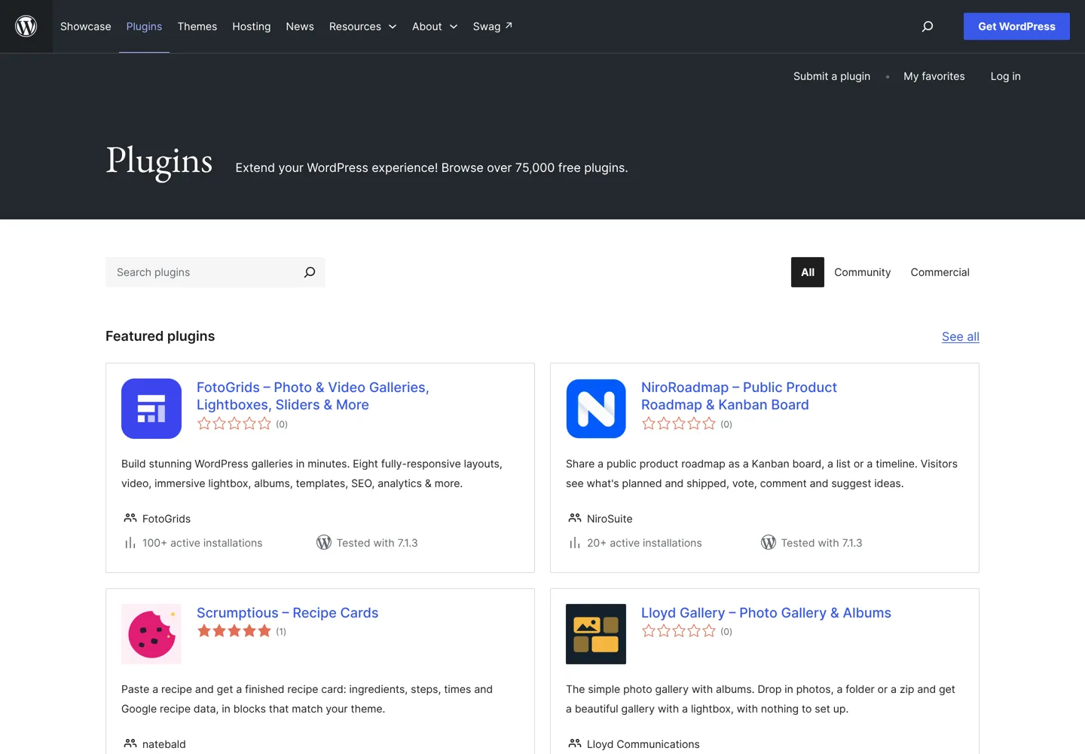Image resolution: width=1085 pixels, height=754 pixels.
Task: Click the Lloyd Communications author name
Action: pyautogui.click(x=643, y=744)
